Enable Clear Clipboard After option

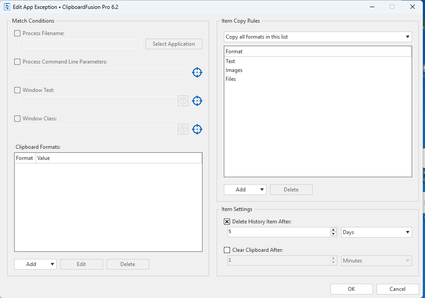227,250
